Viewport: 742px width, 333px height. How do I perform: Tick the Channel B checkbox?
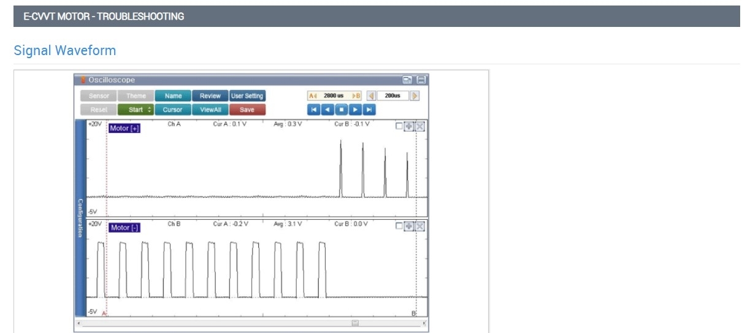(x=400, y=226)
